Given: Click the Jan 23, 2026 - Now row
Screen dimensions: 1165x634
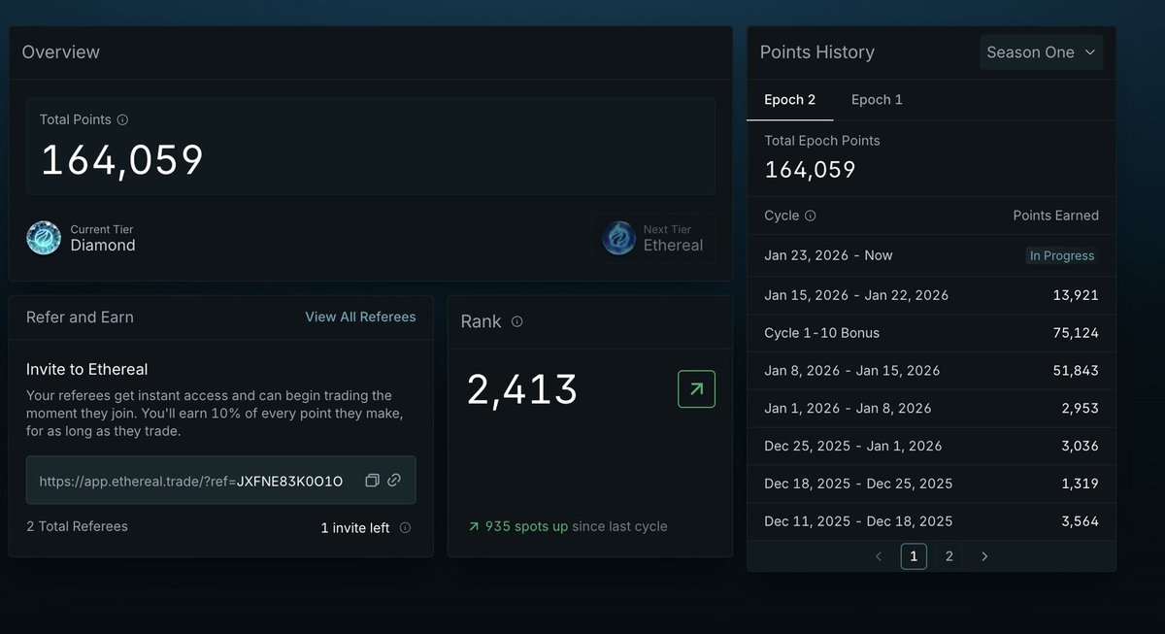Looking at the screenshot, I should (x=931, y=256).
